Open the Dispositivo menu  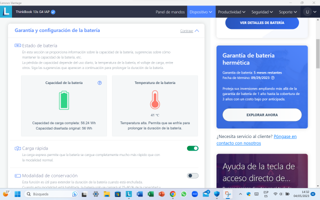201,12
